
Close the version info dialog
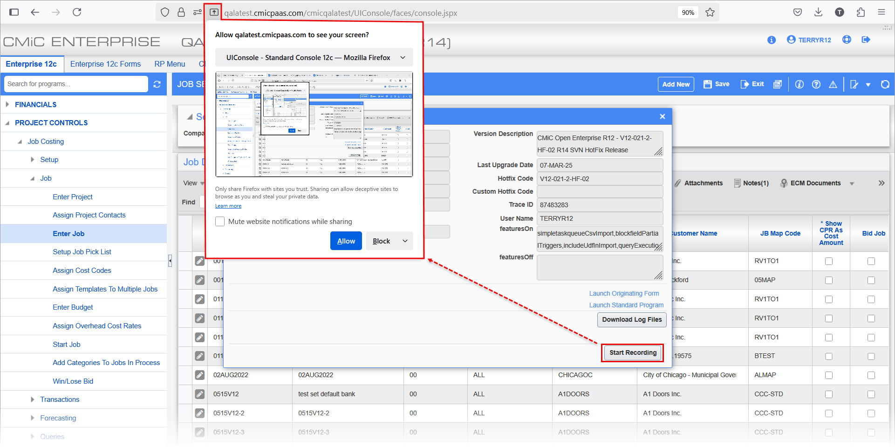coord(662,116)
